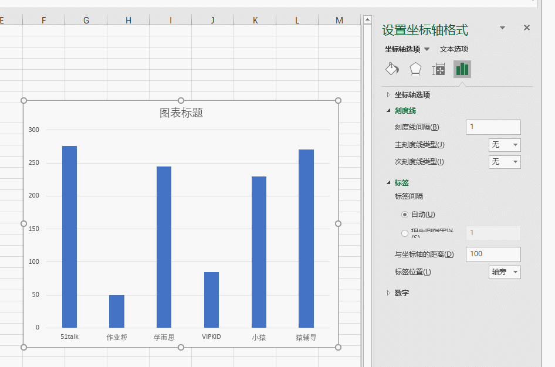The height and width of the screenshot is (367, 555).
Task: Select the 指定间隔单位 radio button
Action: (404, 233)
